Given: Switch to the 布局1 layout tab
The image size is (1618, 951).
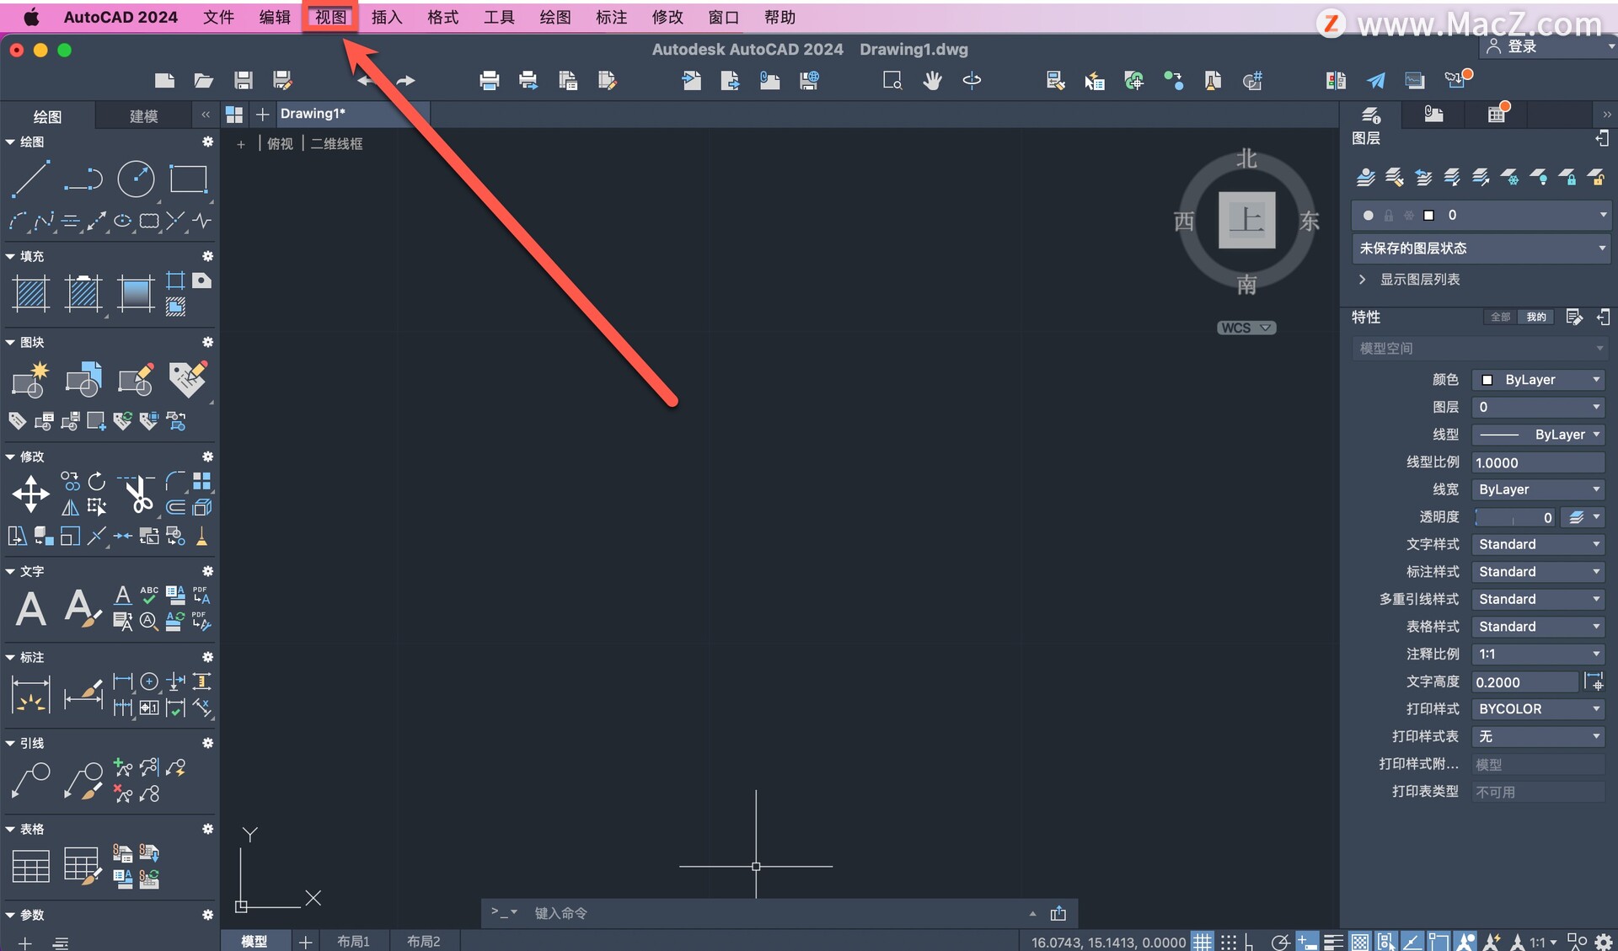Looking at the screenshot, I should (353, 941).
